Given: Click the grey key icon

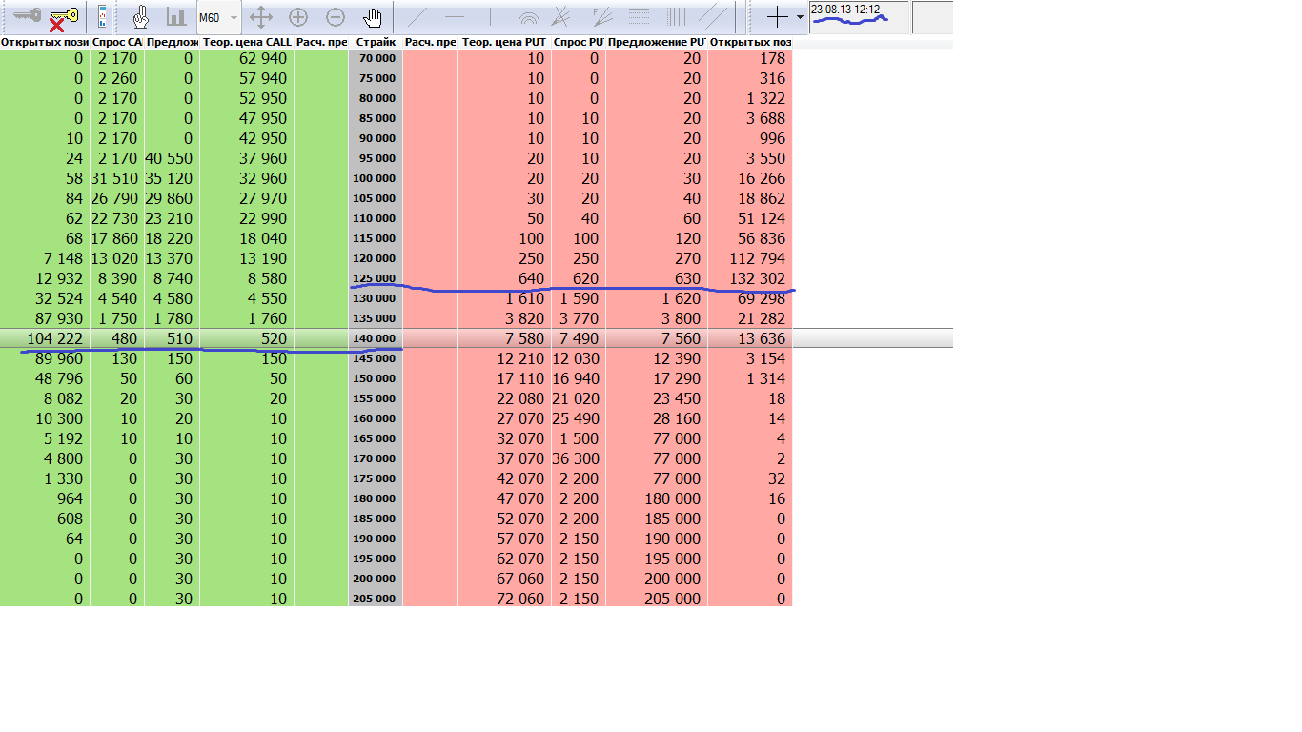Looking at the screenshot, I should click(x=28, y=15).
